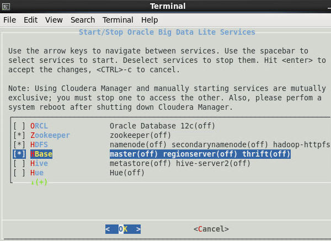Open the File menu
Viewport: 331px width, 241px height.
pos(9,20)
